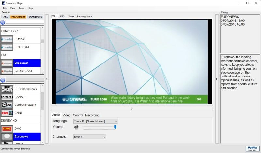Viewport: 261px width, 153px height.
Task: Open the Tools menu
Action: coord(22,8)
